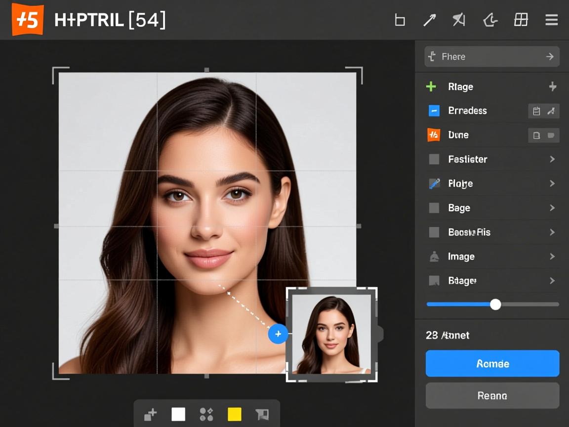Open the grid layout icon in top toolbar
569x427 pixels.
point(521,20)
